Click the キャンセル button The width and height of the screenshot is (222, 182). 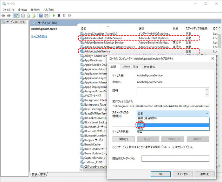[183, 174]
